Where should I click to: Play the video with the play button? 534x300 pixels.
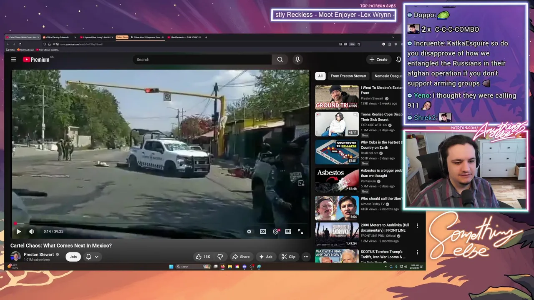(19, 232)
